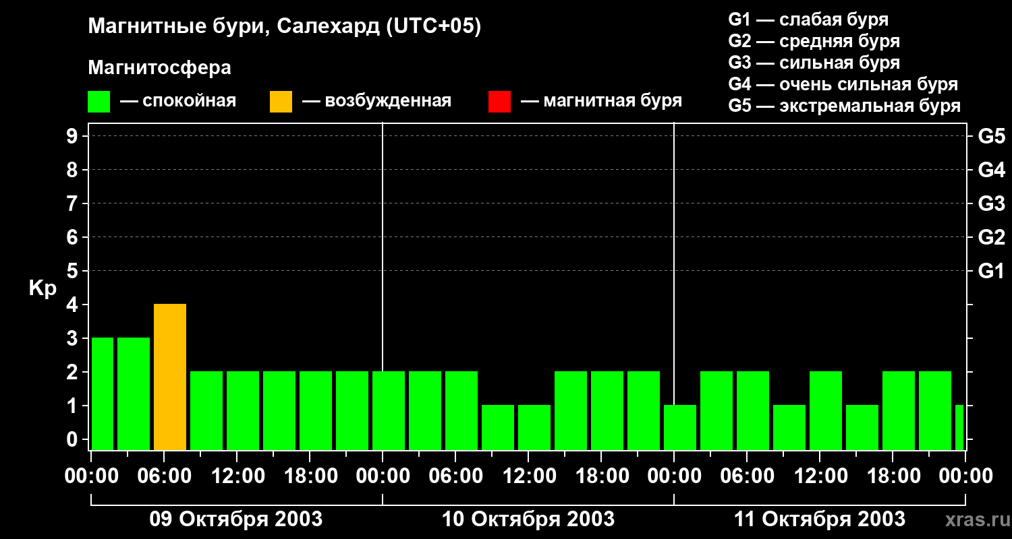Click the 'Kp' axis title
Image resolution: width=1012 pixels, height=539 pixels.
[43, 290]
